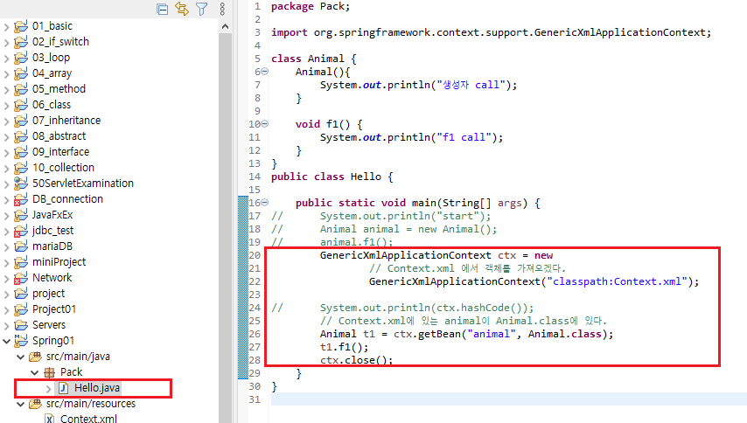Expand the 01_basic project
This screenshot has width=747, height=423.
7,26
